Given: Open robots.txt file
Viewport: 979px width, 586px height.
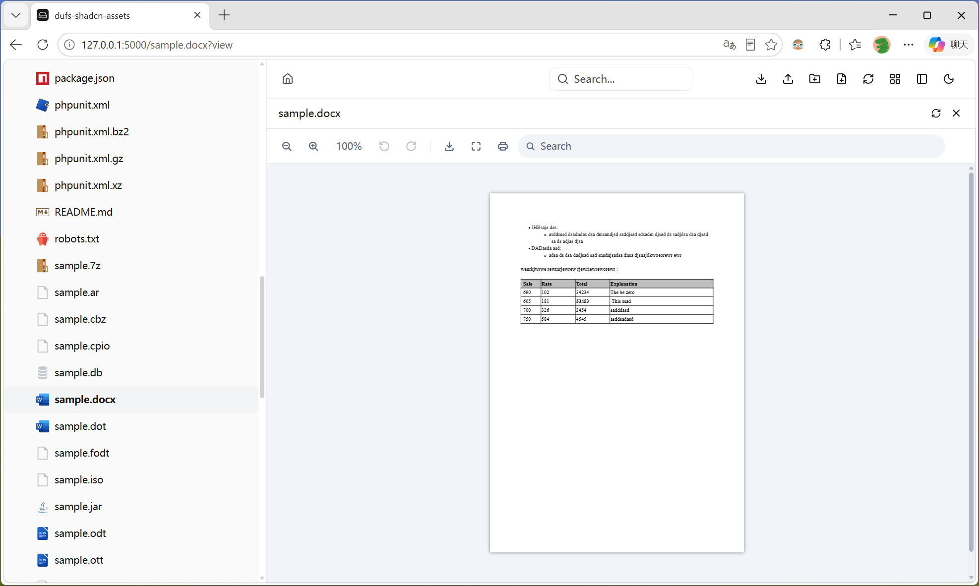Looking at the screenshot, I should point(131,239).
